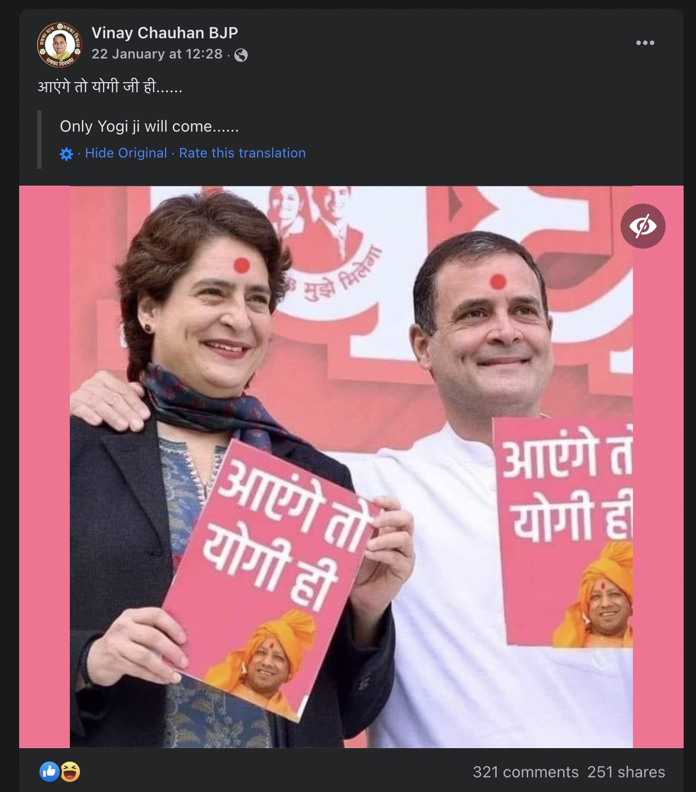Click the globe public audience icon

coord(241,55)
